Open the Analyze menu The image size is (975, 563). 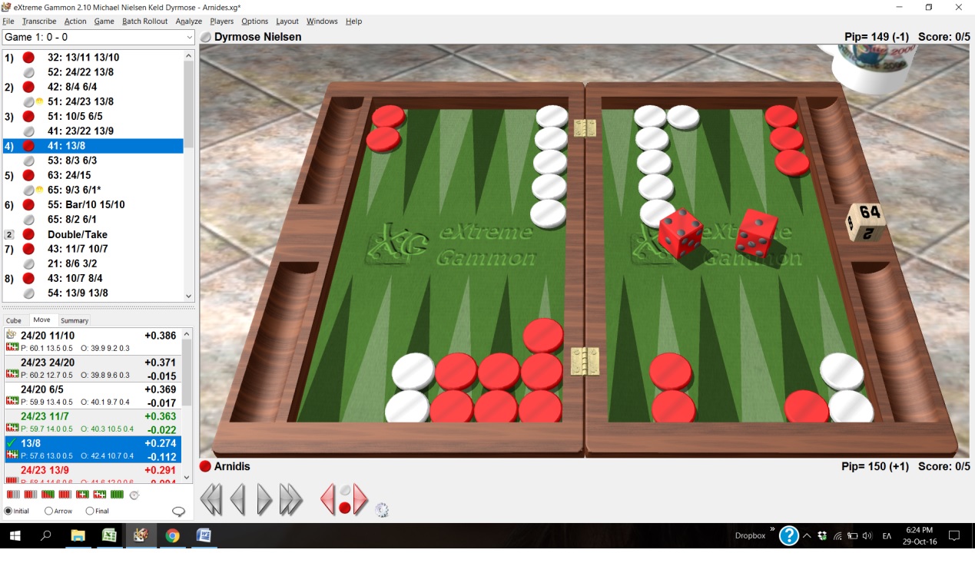coord(189,22)
